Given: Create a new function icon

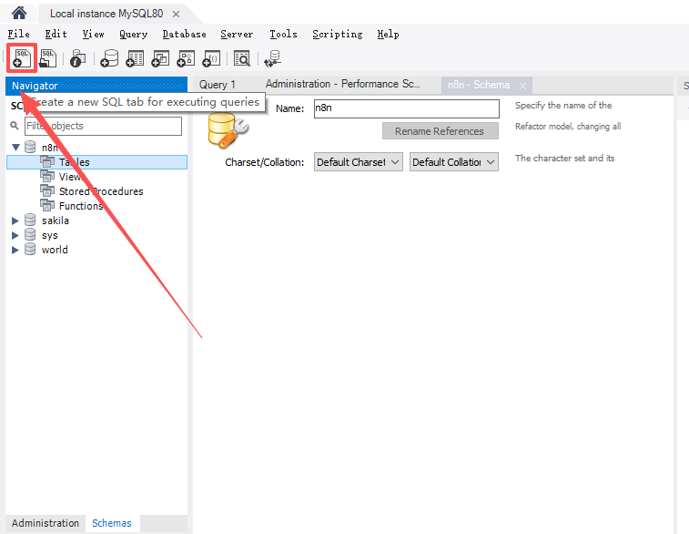Looking at the screenshot, I should coord(211,58).
